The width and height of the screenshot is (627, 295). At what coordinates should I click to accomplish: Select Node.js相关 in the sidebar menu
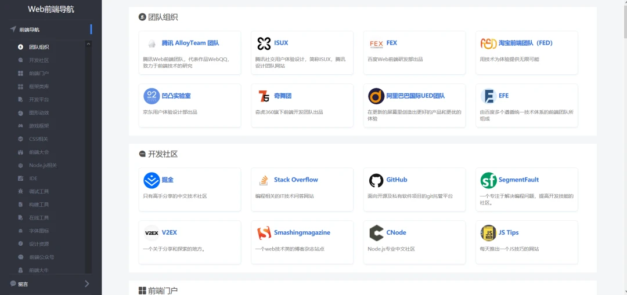[x=43, y=165]
